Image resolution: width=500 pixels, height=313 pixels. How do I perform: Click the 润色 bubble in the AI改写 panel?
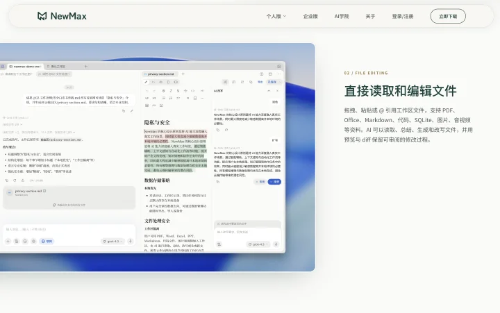coord(275,102)
